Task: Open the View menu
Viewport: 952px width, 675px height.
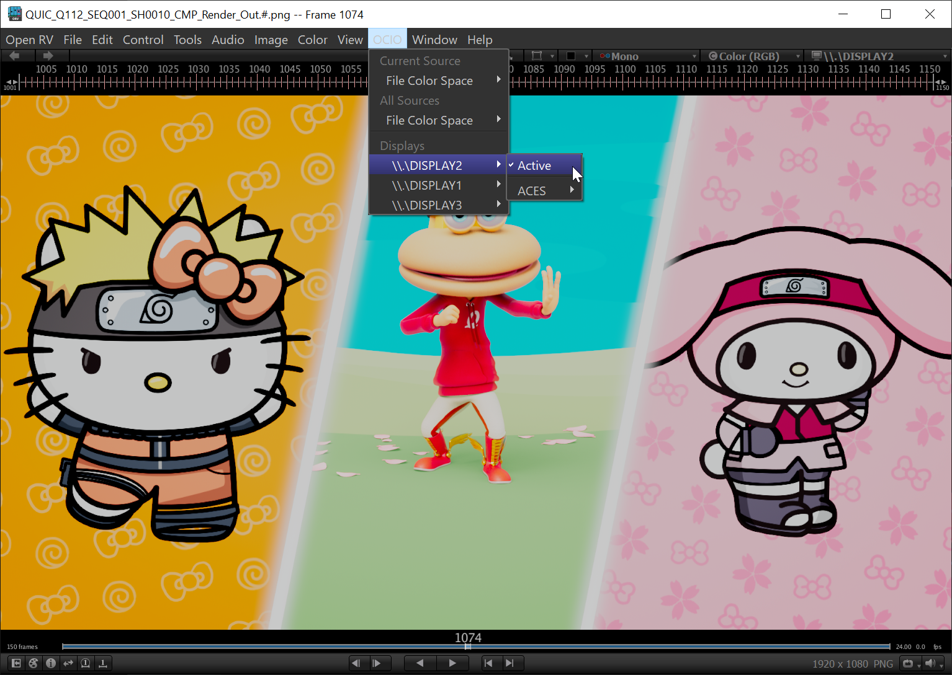Action: pyautogui.click(x=350, y=40)
